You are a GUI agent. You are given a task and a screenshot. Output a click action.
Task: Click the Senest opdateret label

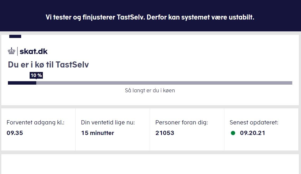(254, 123)
